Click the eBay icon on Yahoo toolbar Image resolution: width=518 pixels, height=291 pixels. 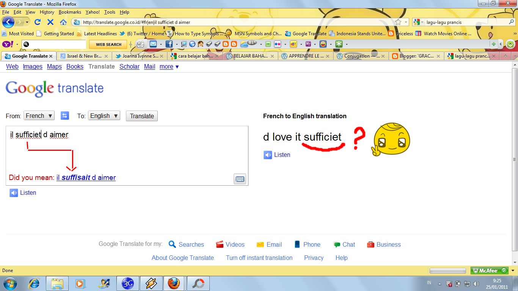pyautogui.click(x=293, y=44)
